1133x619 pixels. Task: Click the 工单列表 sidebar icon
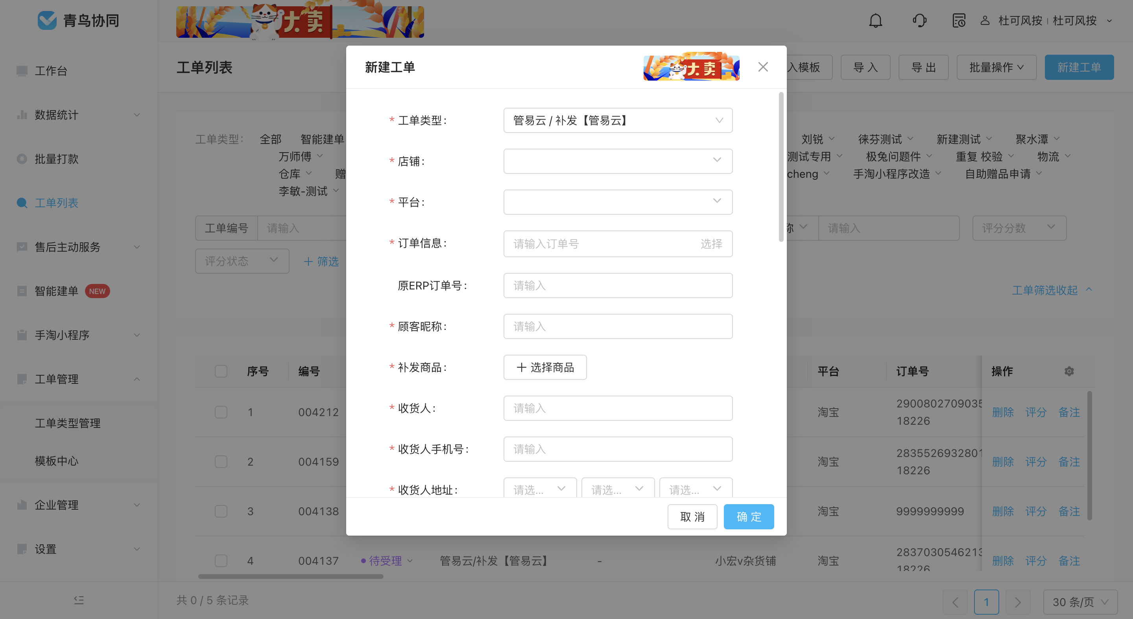point(22,203)
